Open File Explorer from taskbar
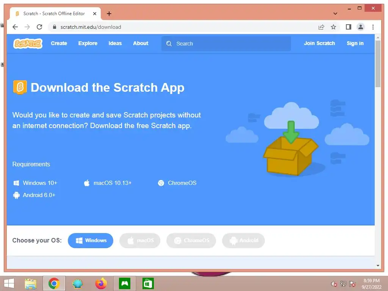The width and height of the screenshot is (388, 291). coord(31,283)
